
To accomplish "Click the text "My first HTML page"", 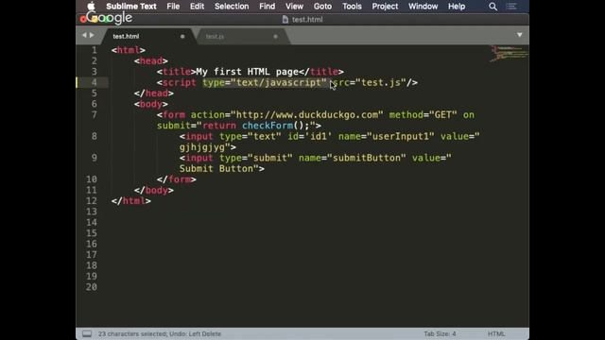I will click(x=248, y=72).
